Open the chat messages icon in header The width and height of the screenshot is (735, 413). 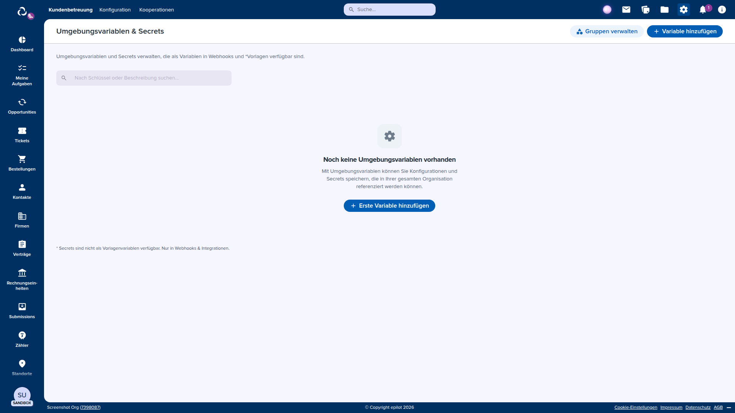click(645, 10)
